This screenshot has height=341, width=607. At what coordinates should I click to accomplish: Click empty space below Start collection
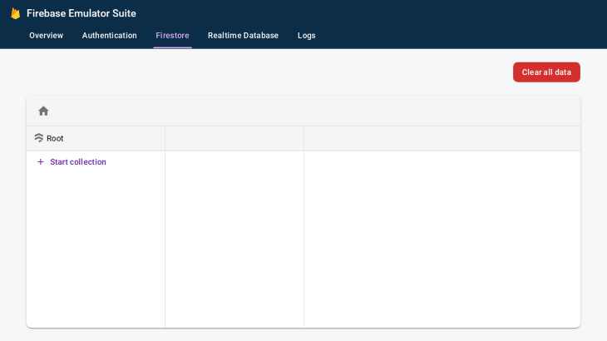[96, 248]
